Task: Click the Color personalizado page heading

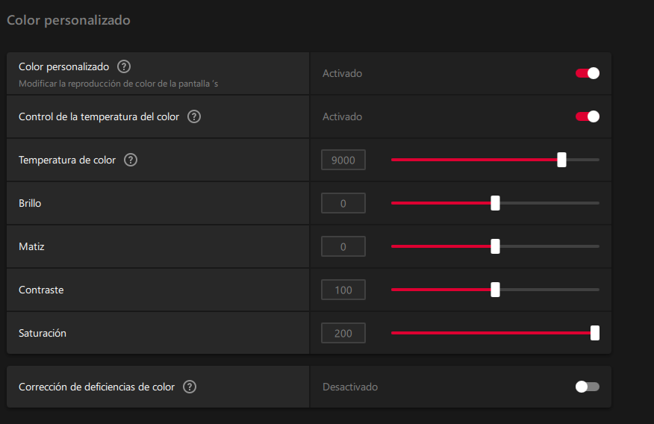Action: (x=69, y=20)
